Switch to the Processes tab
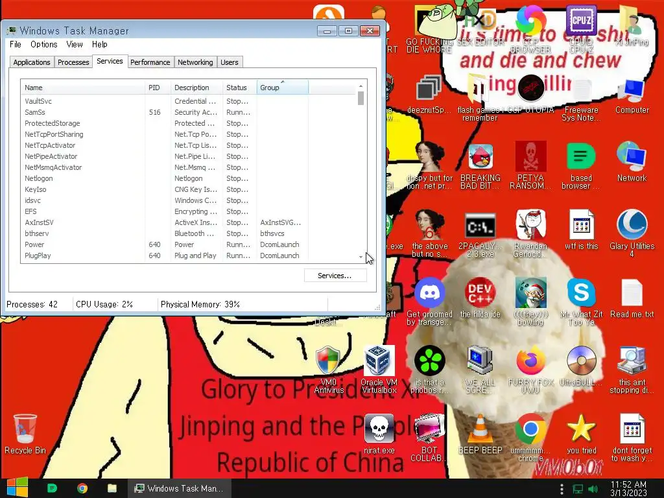The image size is (664, 498). pos(73,62)
